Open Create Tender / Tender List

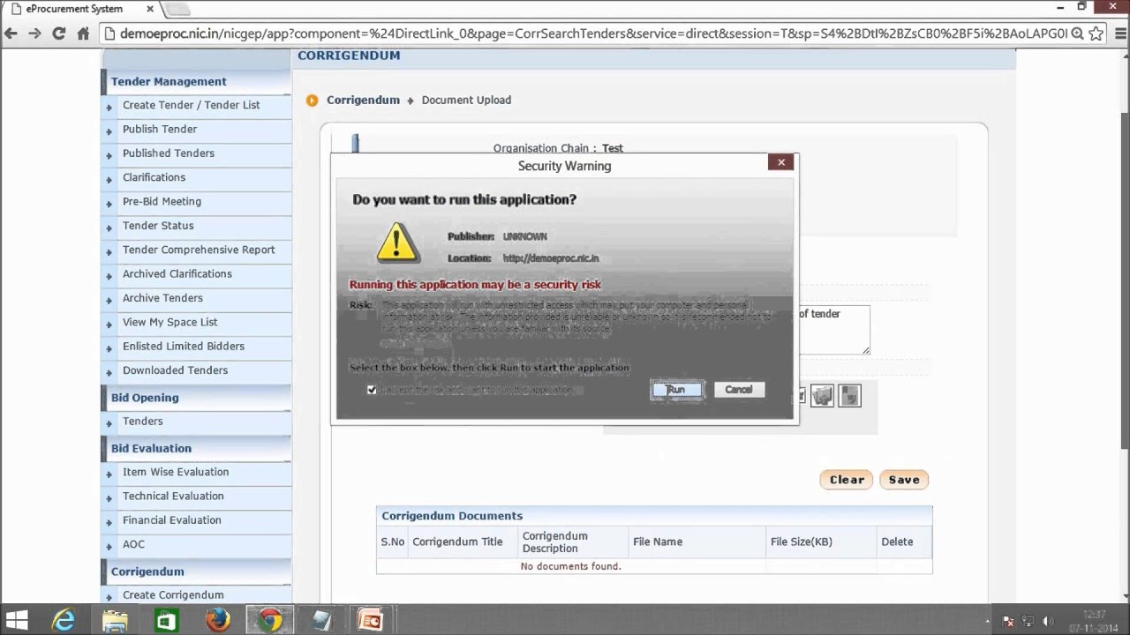tap(192, 105)
